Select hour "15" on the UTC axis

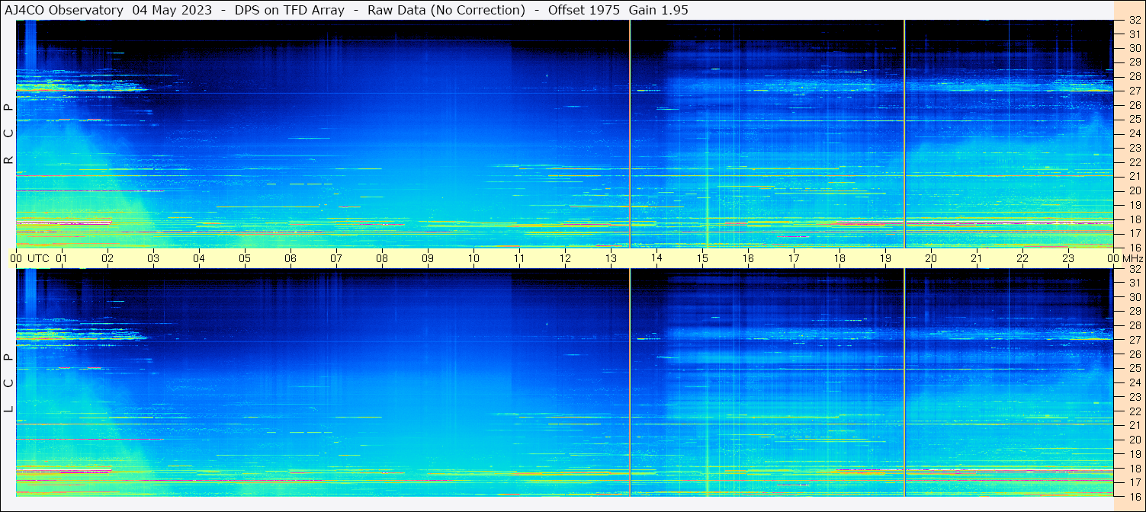coord(702,258)
